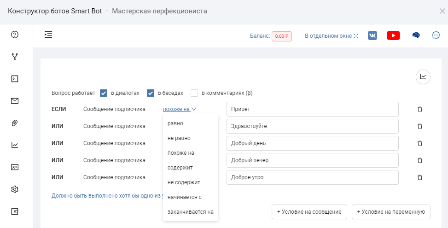Screen dimensions: 448x228
Task: Click the terminal console icon in sidebar
Action: [15, 79]
